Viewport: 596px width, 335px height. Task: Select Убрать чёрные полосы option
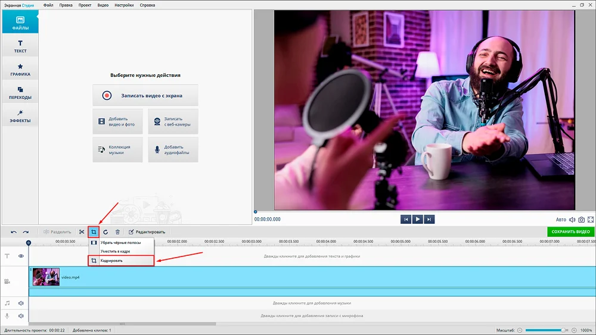point(121,242)
